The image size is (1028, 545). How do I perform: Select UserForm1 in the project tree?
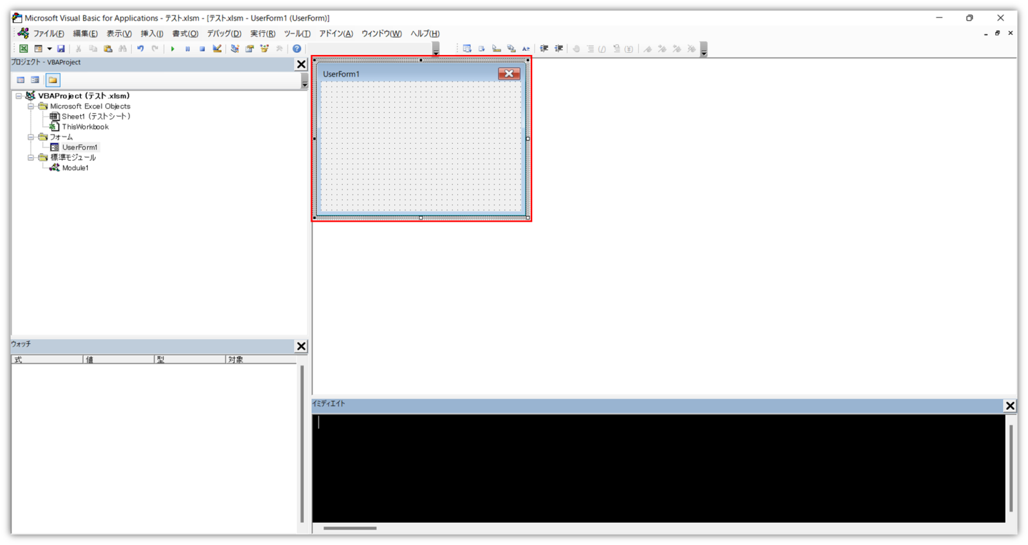pyautogui.click(x=81, y=147)
